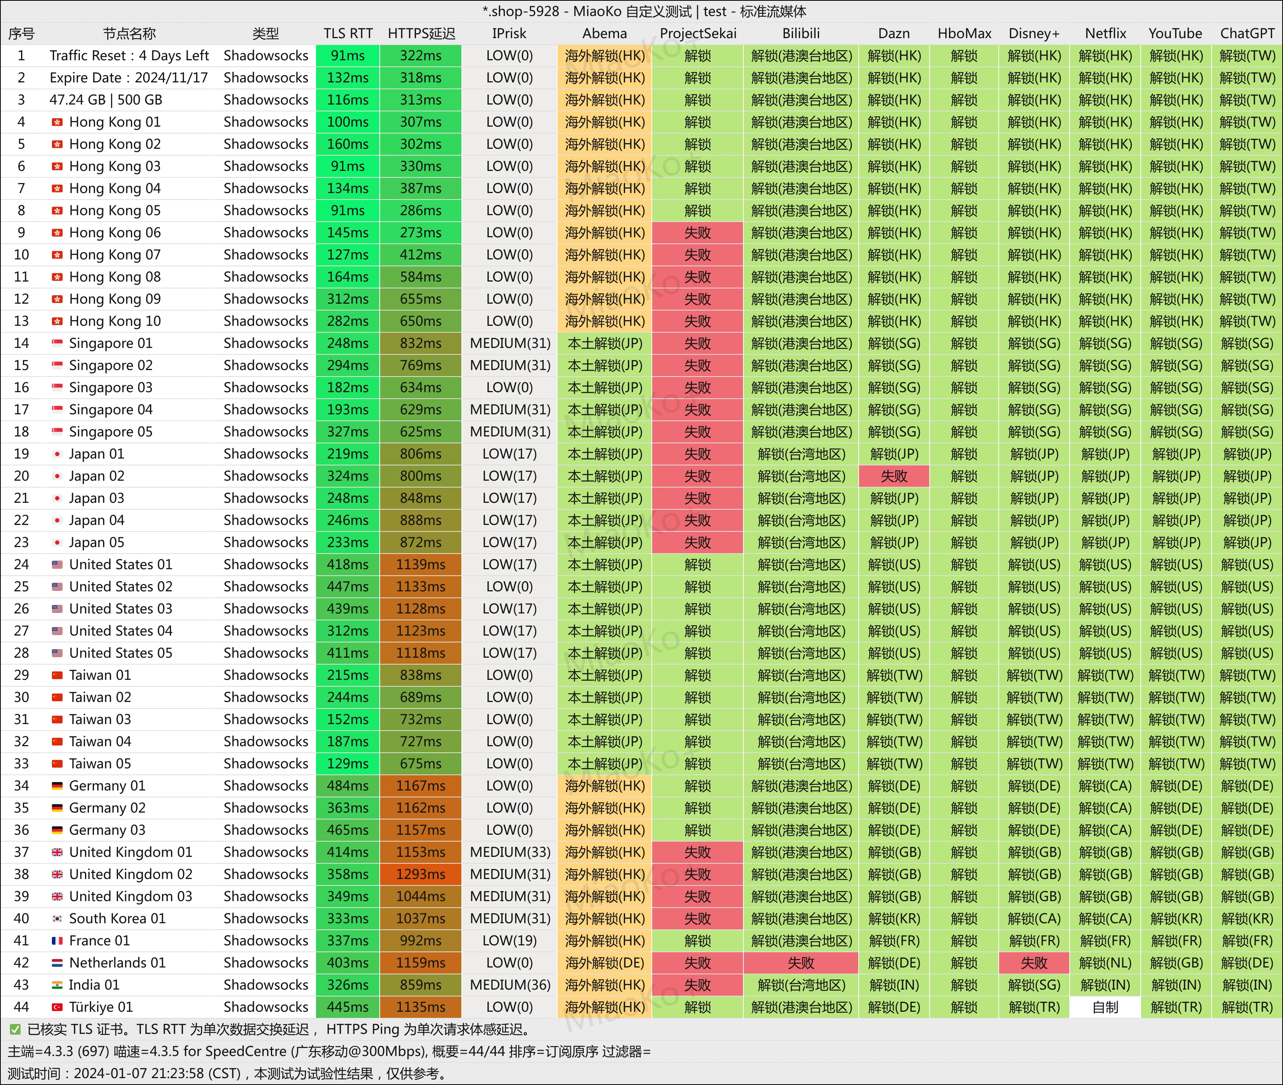Click the Singapore flag beside Singapore 05

coord(57,432)
